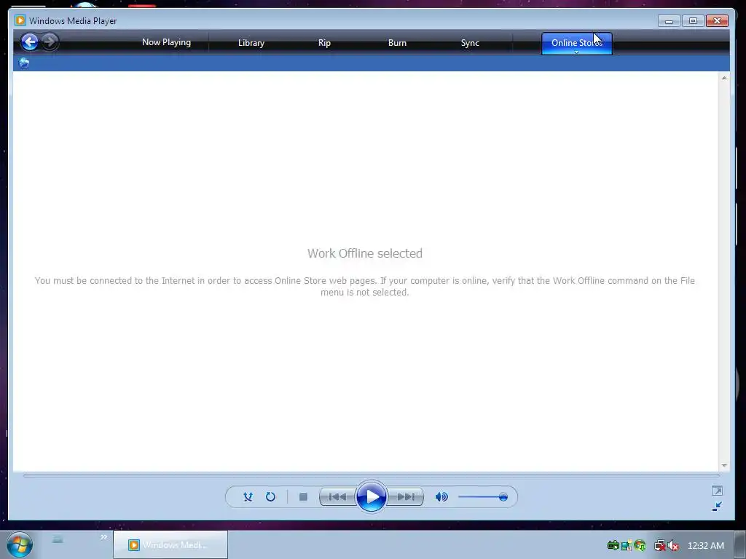Go to the Sync tab
Viewport: 746px width, 559px height.
coord(470,43)
